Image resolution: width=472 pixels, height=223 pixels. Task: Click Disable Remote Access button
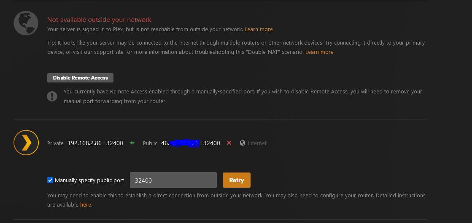[80, 78]
